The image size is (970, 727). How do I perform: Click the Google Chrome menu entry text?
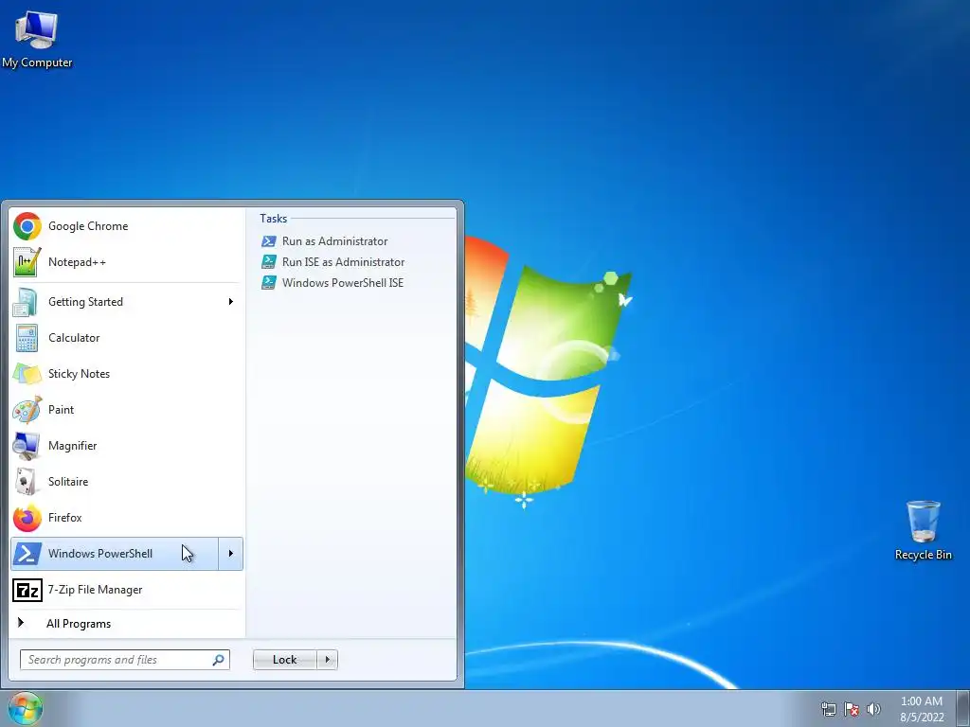[88, 226]
